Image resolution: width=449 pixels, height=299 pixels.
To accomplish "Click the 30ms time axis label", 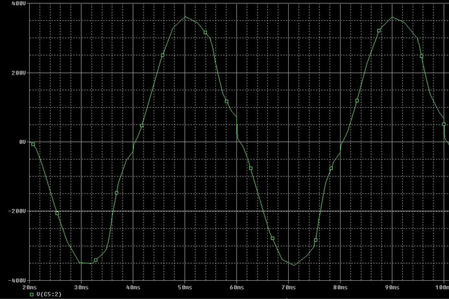I will click(x=81, y=287).
